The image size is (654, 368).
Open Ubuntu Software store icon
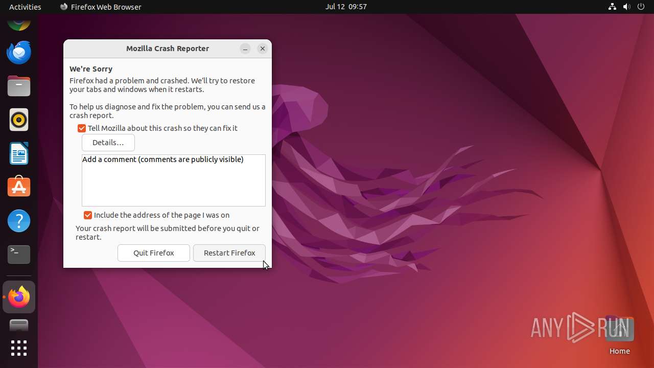coord(19,187)
